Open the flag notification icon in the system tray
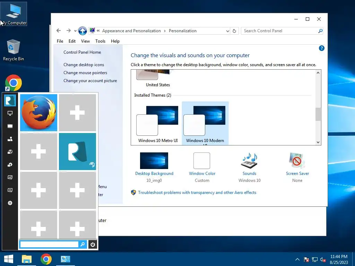This screenshot has height=266, width=355. pos(306,260)
